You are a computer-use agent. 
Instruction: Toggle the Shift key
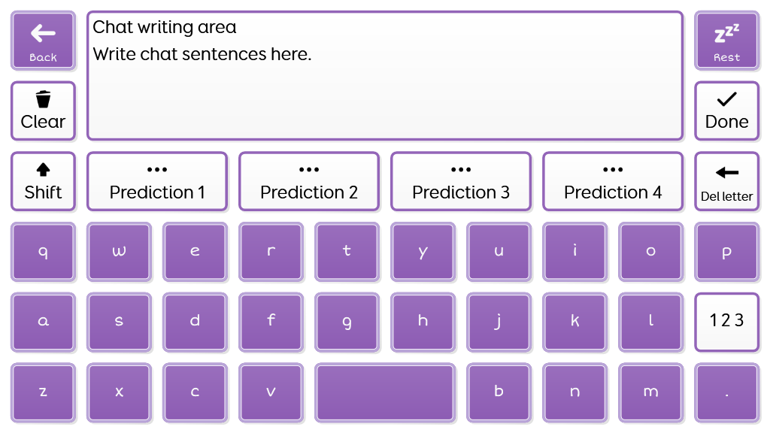point(43,182)
